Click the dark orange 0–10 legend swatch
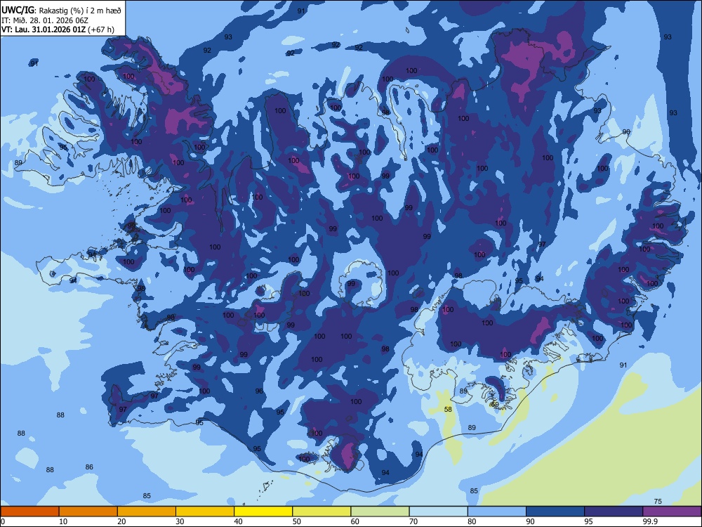 pyautogui.click(x=29, y=512)
